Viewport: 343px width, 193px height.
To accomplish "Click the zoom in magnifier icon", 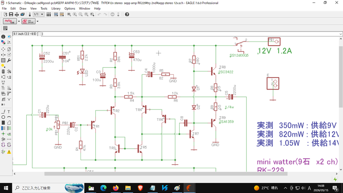I will 75,14.
